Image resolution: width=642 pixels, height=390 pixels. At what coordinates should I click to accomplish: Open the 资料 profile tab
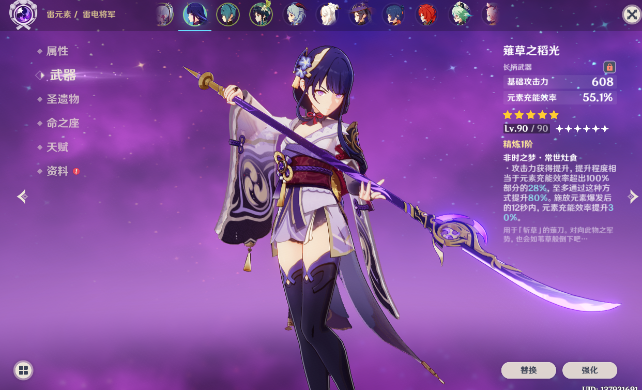57,171
